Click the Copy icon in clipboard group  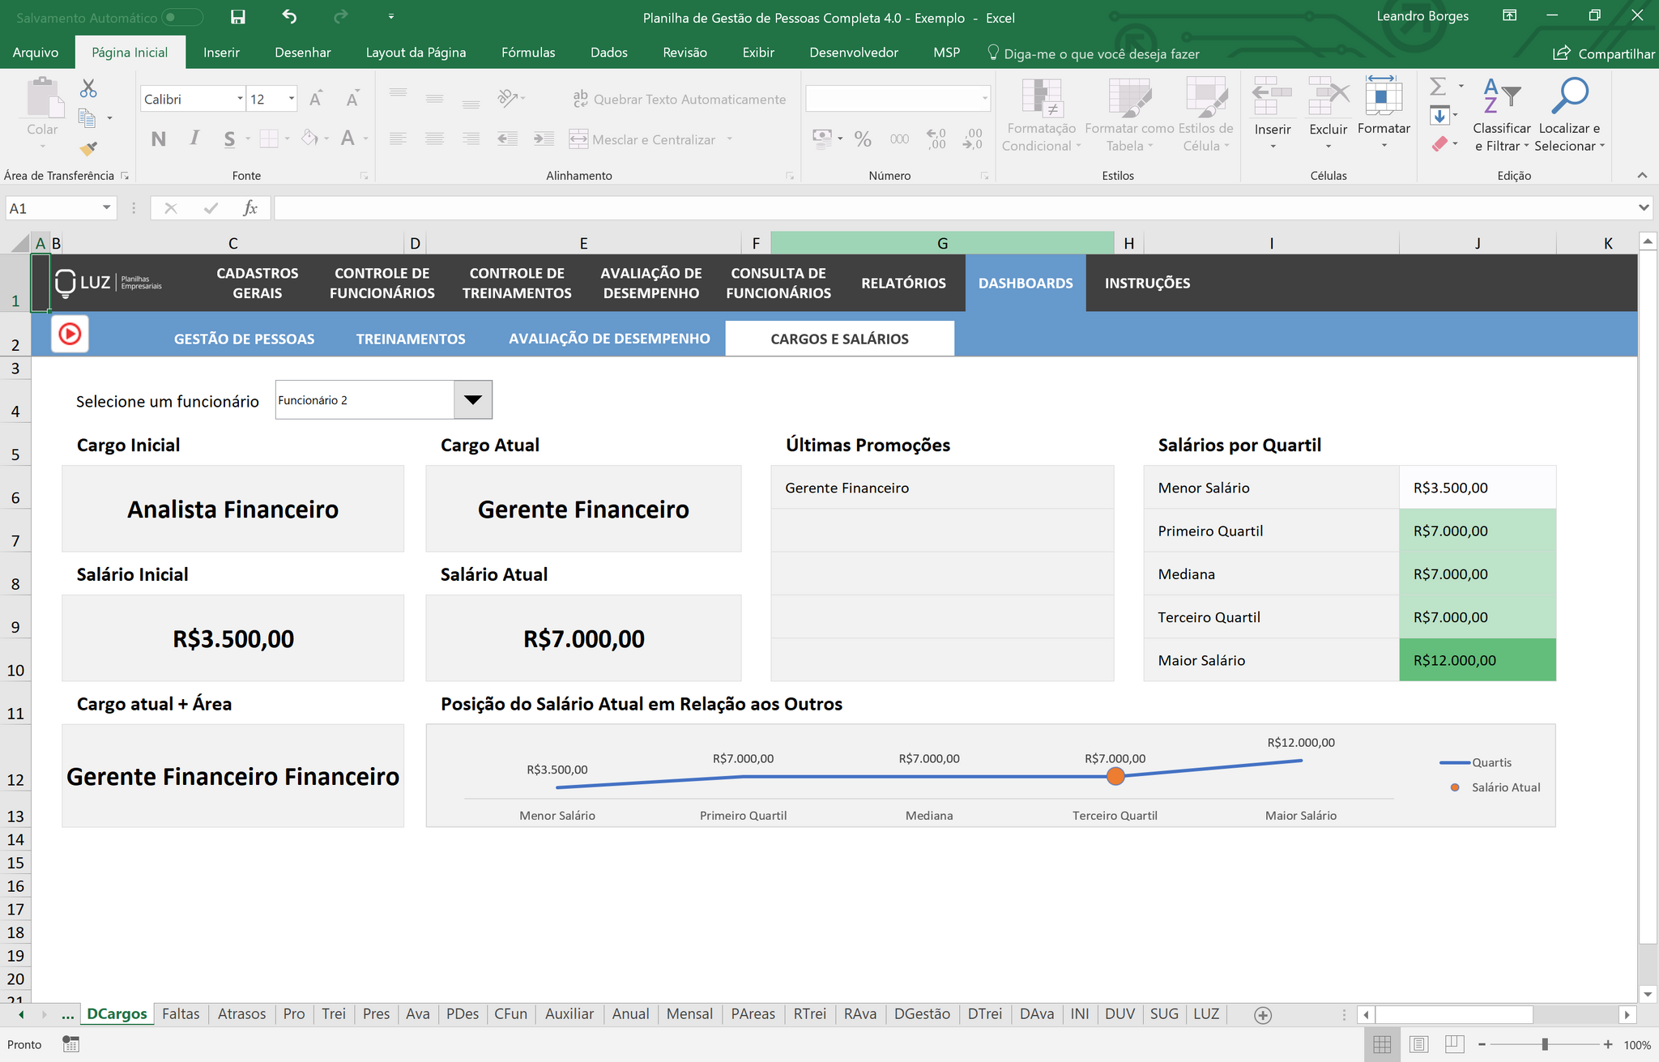[x=87, y=118]
